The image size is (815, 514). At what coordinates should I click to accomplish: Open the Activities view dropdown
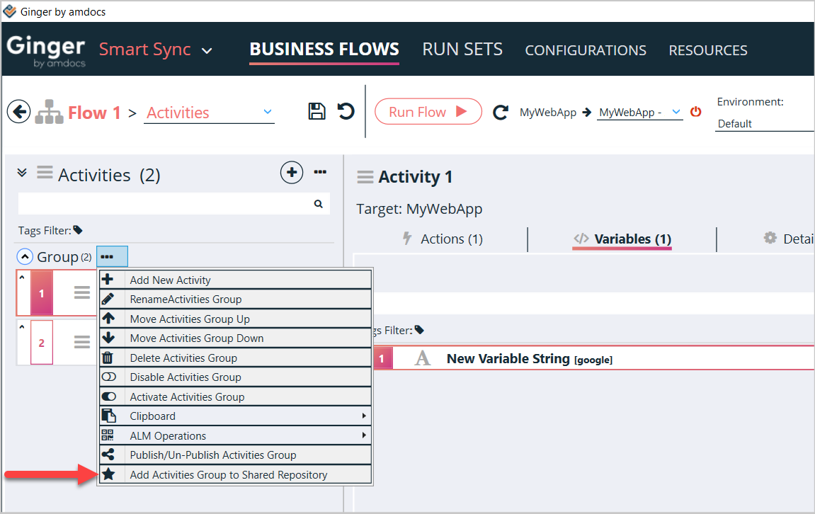[x=267, y=112]
